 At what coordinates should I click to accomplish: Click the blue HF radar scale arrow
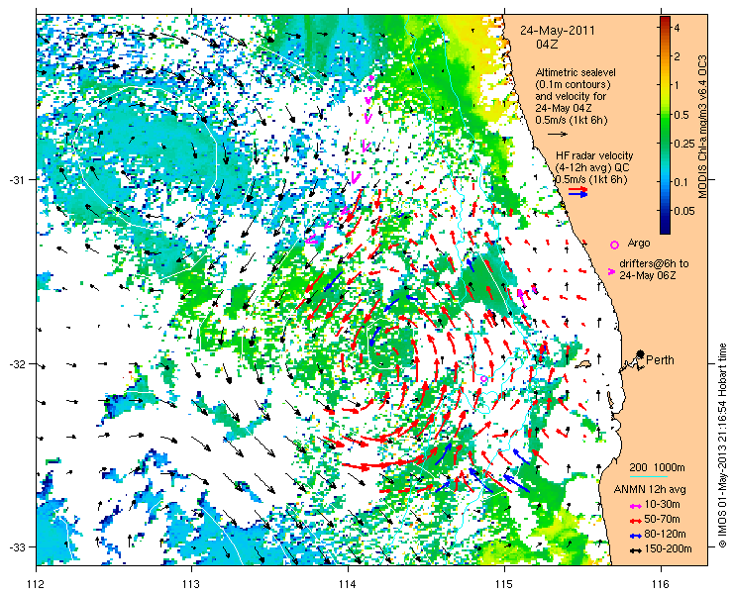click(578, 195)
